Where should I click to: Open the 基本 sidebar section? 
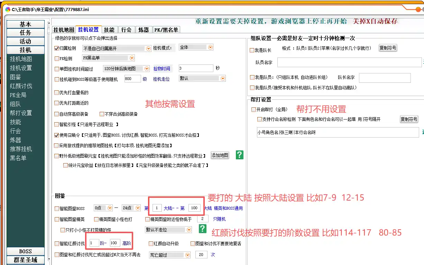pos(26,24)
